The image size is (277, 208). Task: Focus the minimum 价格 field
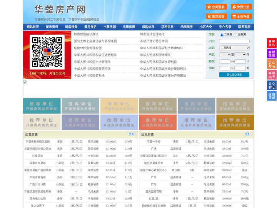(225, 68)
